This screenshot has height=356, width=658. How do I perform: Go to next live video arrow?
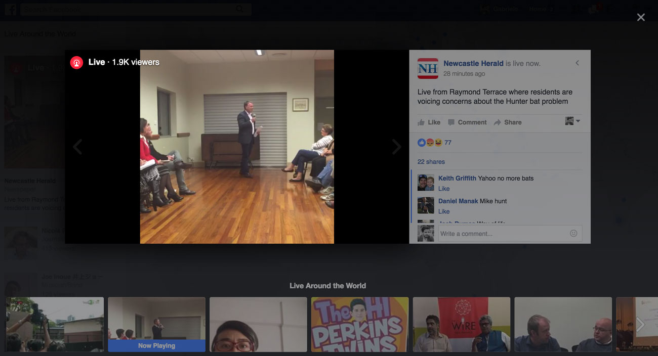(396, 147)
